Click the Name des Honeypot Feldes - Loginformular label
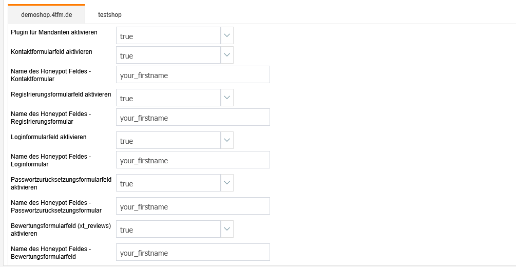516x267 pixels. [x=50, y=160]
